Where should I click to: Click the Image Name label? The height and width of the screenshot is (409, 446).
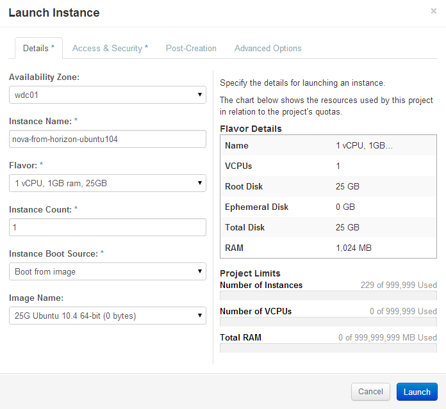36,298
